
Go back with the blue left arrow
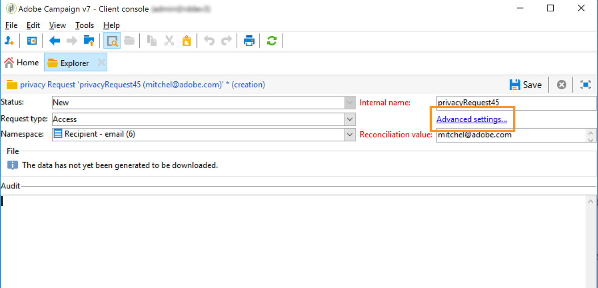54,41
